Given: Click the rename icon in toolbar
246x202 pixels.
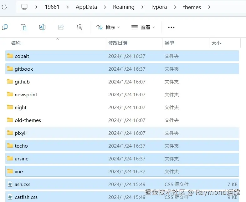Looking at the screenshot, I should (x=42, y=27).
